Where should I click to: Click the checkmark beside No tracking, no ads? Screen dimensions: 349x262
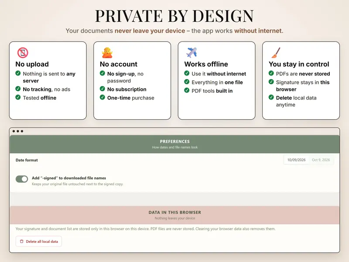(x=18, y=89)
